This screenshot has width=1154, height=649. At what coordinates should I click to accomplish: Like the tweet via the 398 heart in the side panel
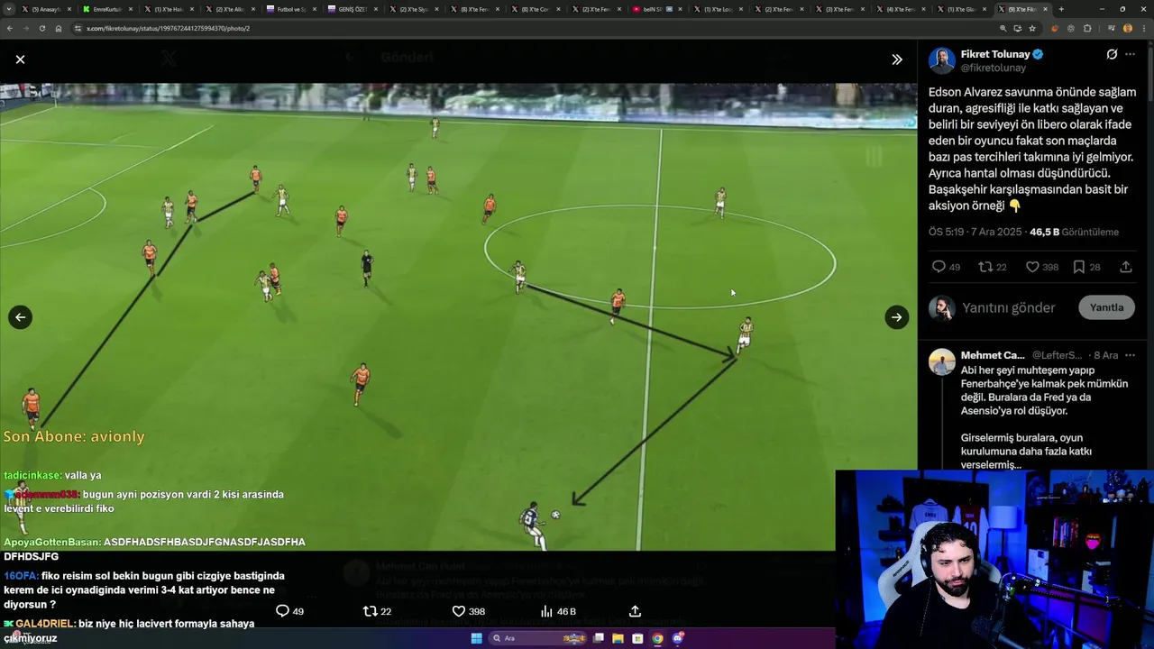(1042, 267)
